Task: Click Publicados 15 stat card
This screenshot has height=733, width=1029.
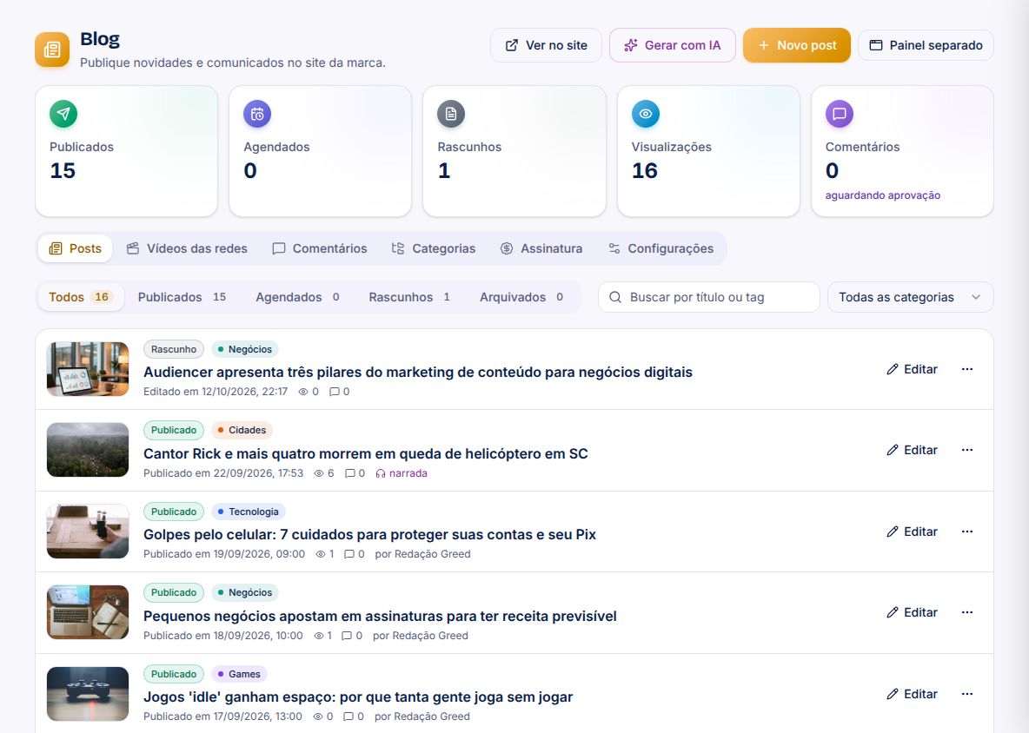Action: pos(126,151)
